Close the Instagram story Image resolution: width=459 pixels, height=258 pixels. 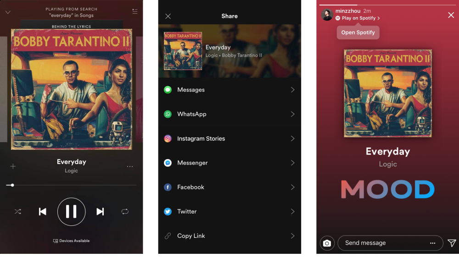(x=451, y=15)
